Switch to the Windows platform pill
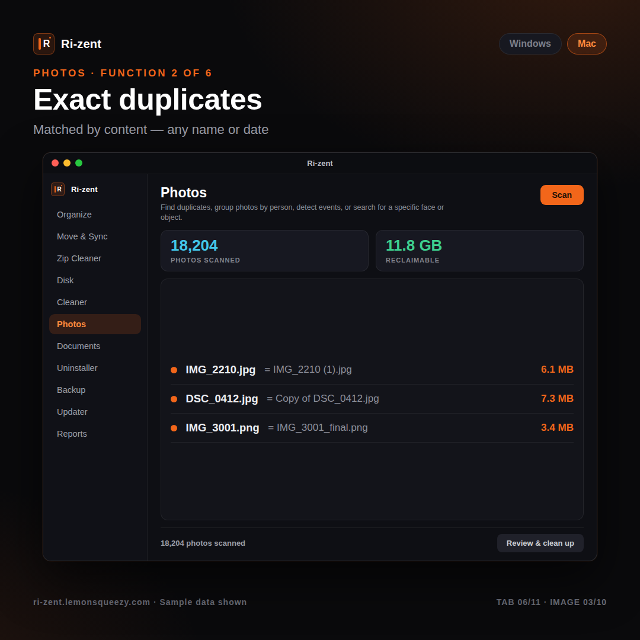This screenshot has height=640, width=640. click(x=530, y=44)
